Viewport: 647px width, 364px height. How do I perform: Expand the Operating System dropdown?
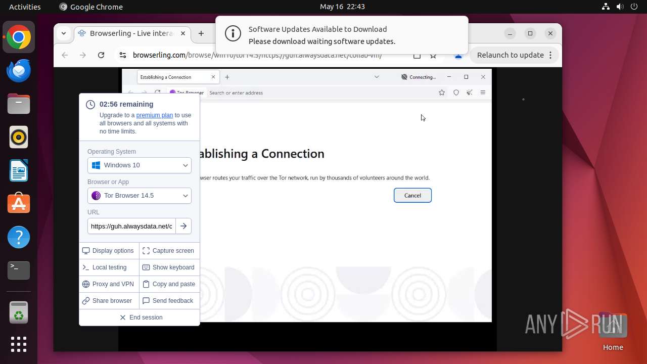tap(140, 165)
